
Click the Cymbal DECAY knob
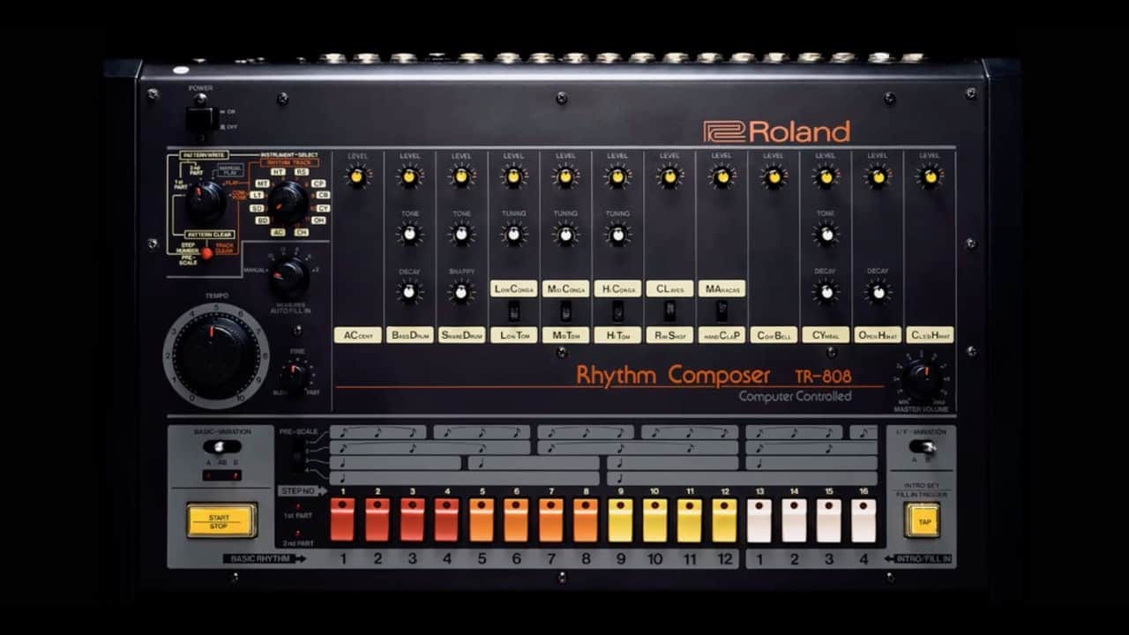pos(826,292)
